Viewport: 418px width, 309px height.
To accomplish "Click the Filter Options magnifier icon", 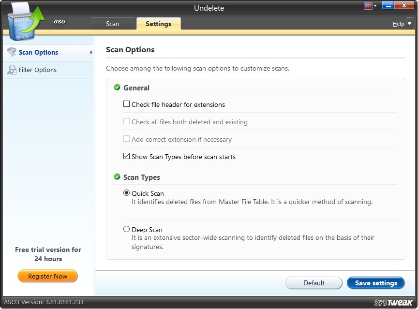I will pos(11,70).
